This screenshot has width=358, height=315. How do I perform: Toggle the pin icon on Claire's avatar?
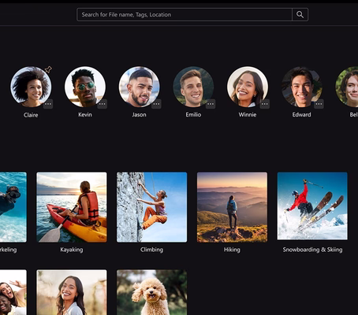click(x=48, y=69)
